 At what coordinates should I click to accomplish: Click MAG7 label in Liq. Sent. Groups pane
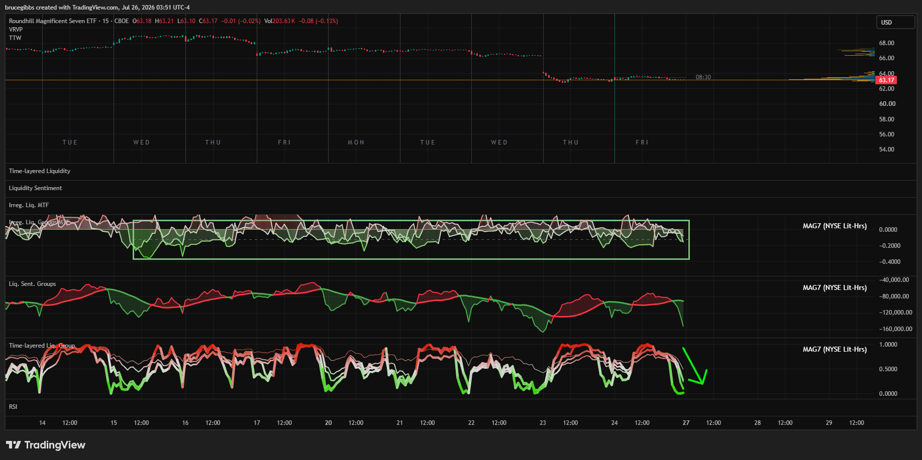(x=835, y=288)
